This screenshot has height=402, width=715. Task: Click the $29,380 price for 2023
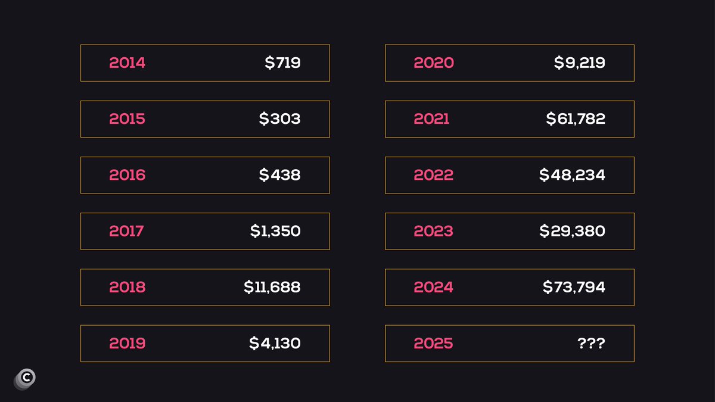573,231
